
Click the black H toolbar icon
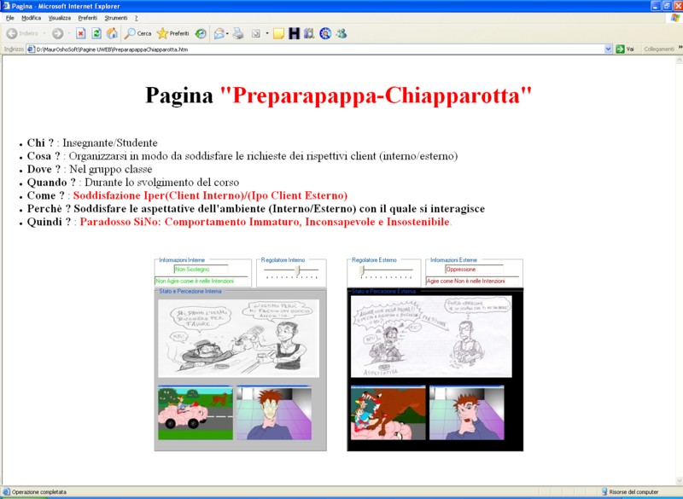295,33
